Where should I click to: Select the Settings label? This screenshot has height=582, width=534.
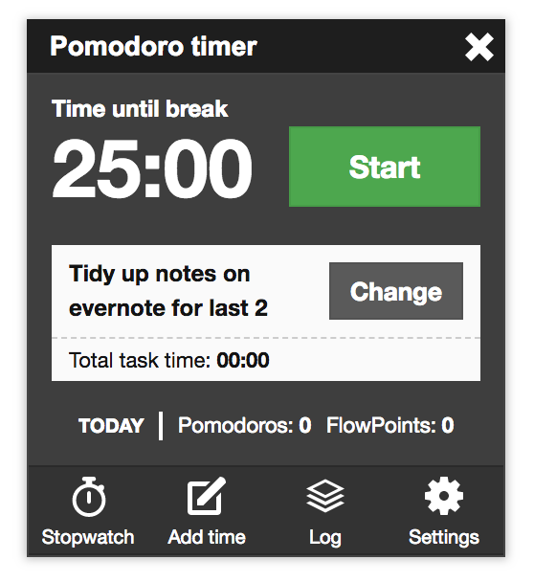(x=444, y=538)
